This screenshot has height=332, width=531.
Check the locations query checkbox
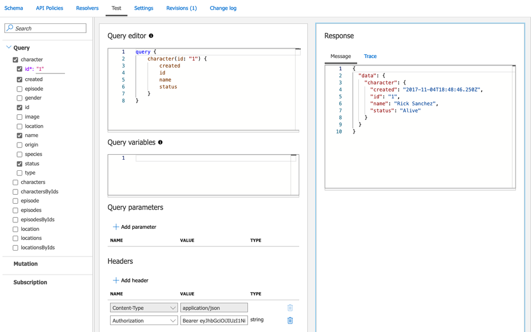tap(15, 238)
